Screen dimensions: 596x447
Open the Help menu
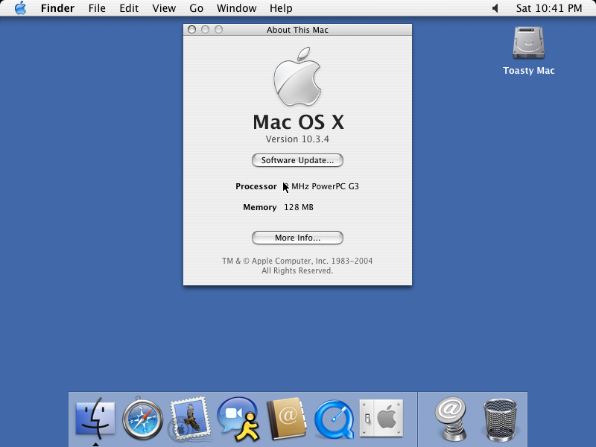click(x=281, y=8)
